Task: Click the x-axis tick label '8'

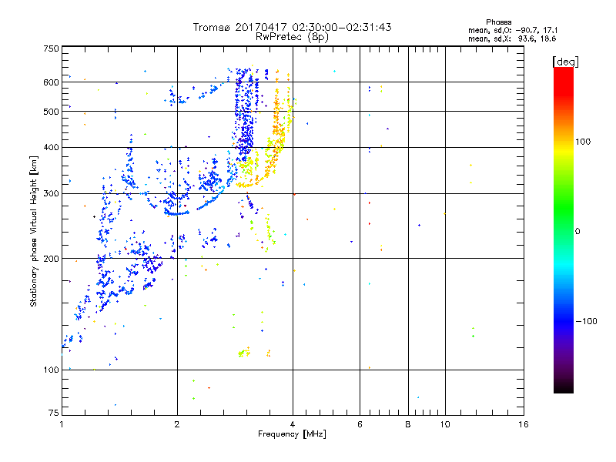Action: 408,424
